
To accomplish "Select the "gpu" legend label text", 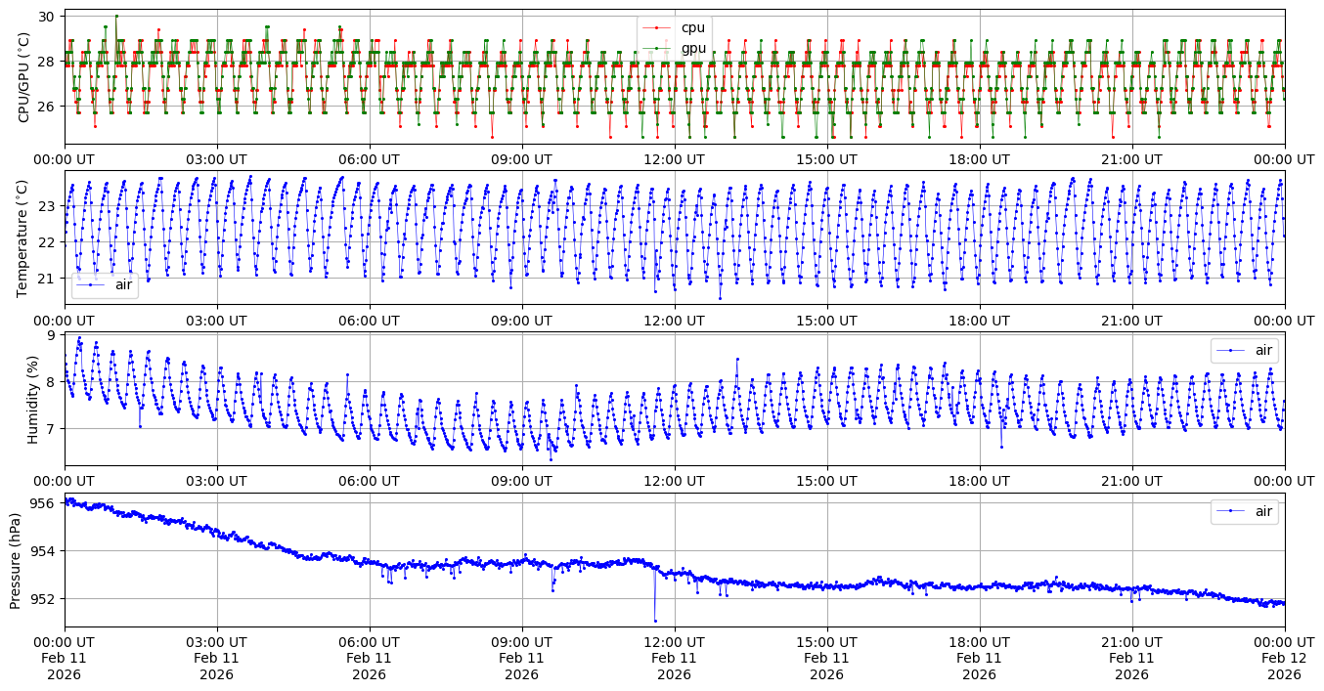I will tap(693, 48).
